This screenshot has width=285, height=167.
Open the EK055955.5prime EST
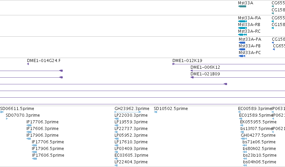(x=241, y=125)
